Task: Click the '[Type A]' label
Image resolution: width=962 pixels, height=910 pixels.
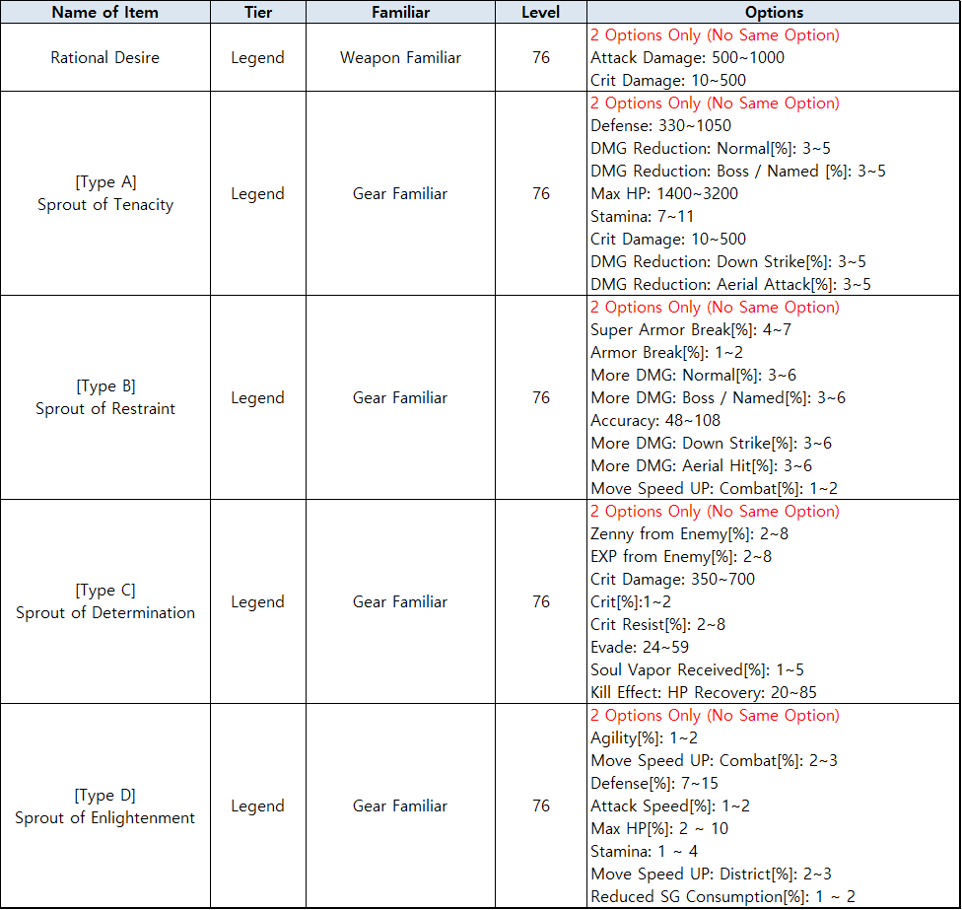Action: click(x=105, y=182)
